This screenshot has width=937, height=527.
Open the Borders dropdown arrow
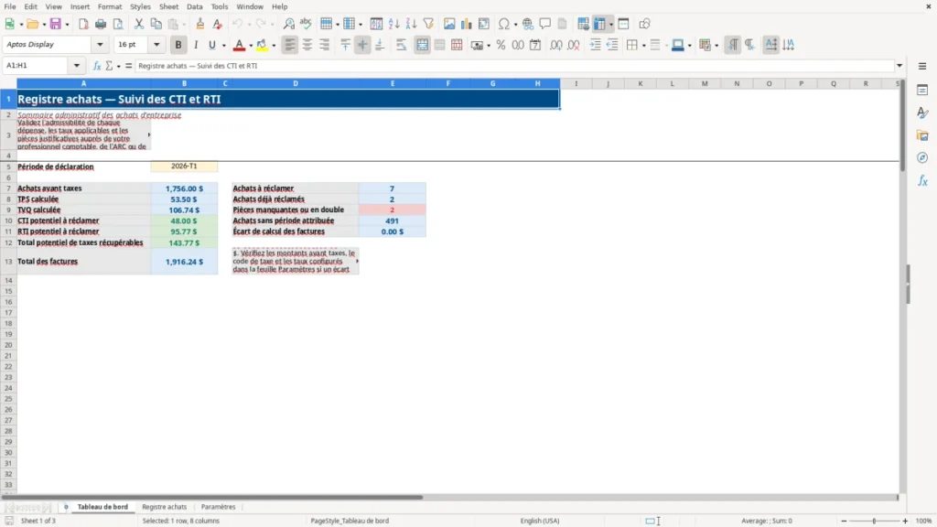click(x=643, y=46)
